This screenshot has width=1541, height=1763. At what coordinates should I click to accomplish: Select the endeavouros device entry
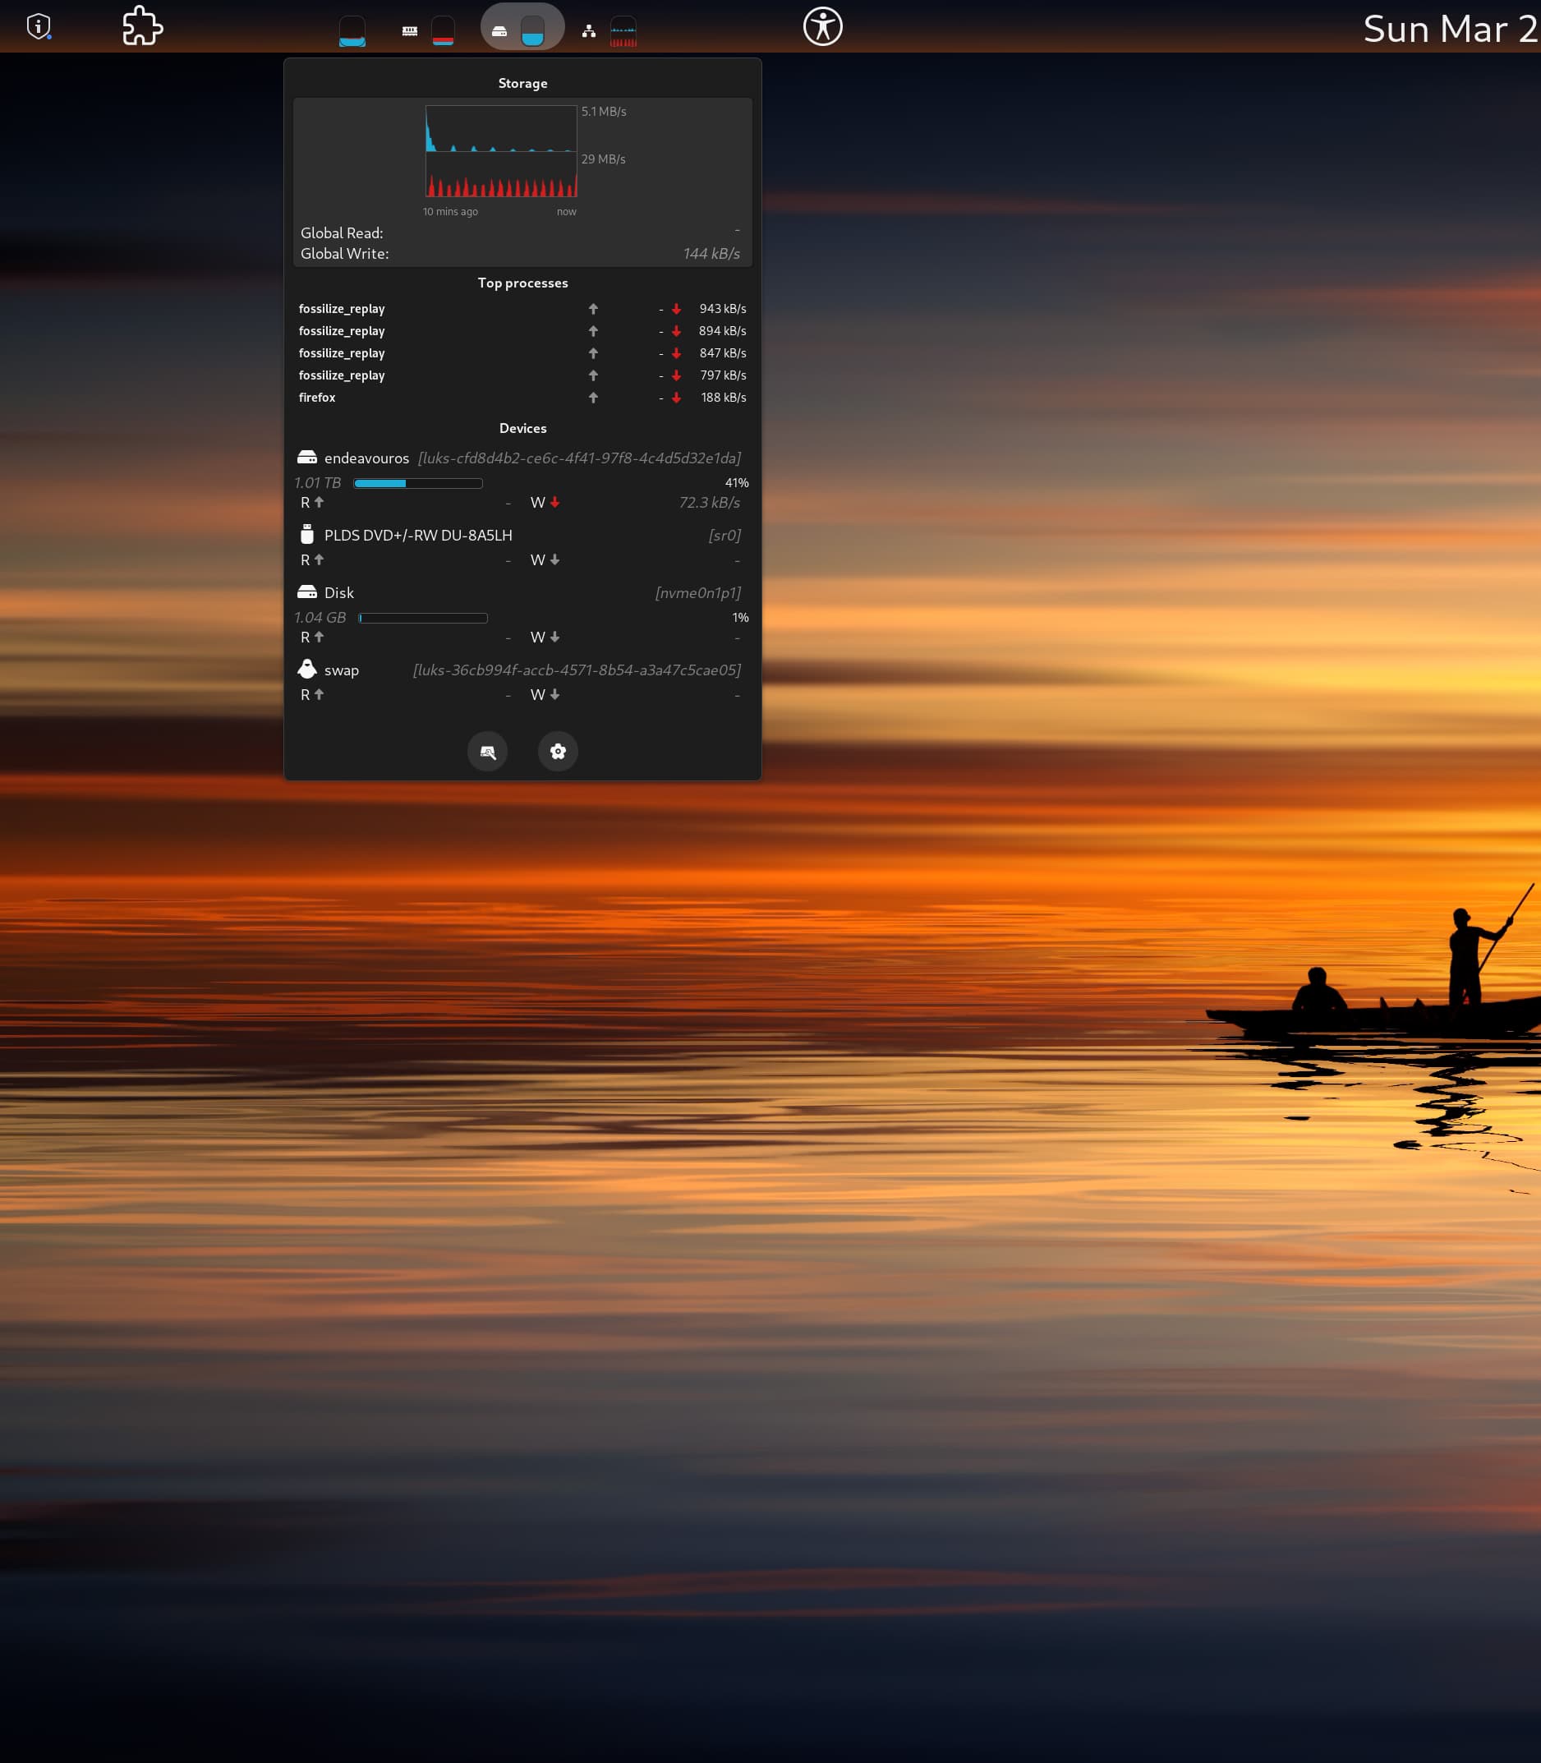pos(366,458)
